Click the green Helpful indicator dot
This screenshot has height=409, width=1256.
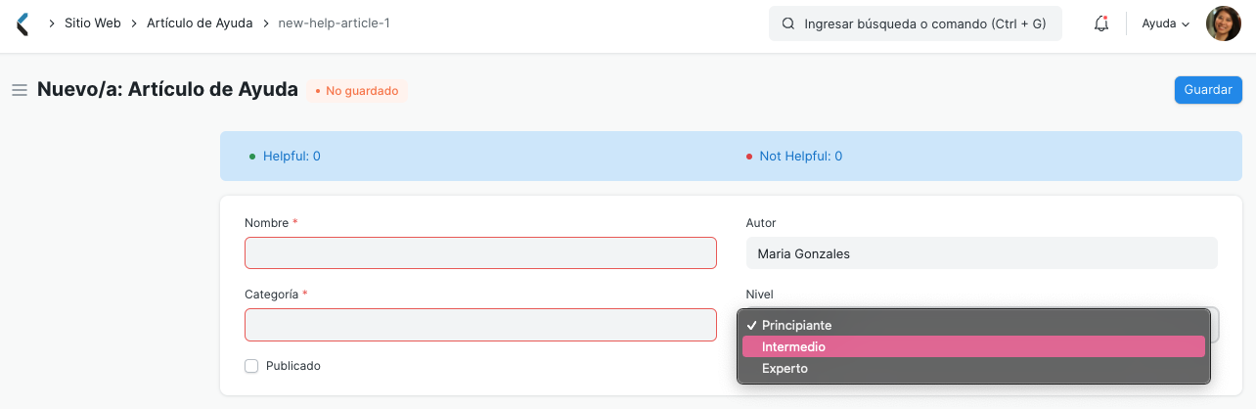(x=252, y=157)
